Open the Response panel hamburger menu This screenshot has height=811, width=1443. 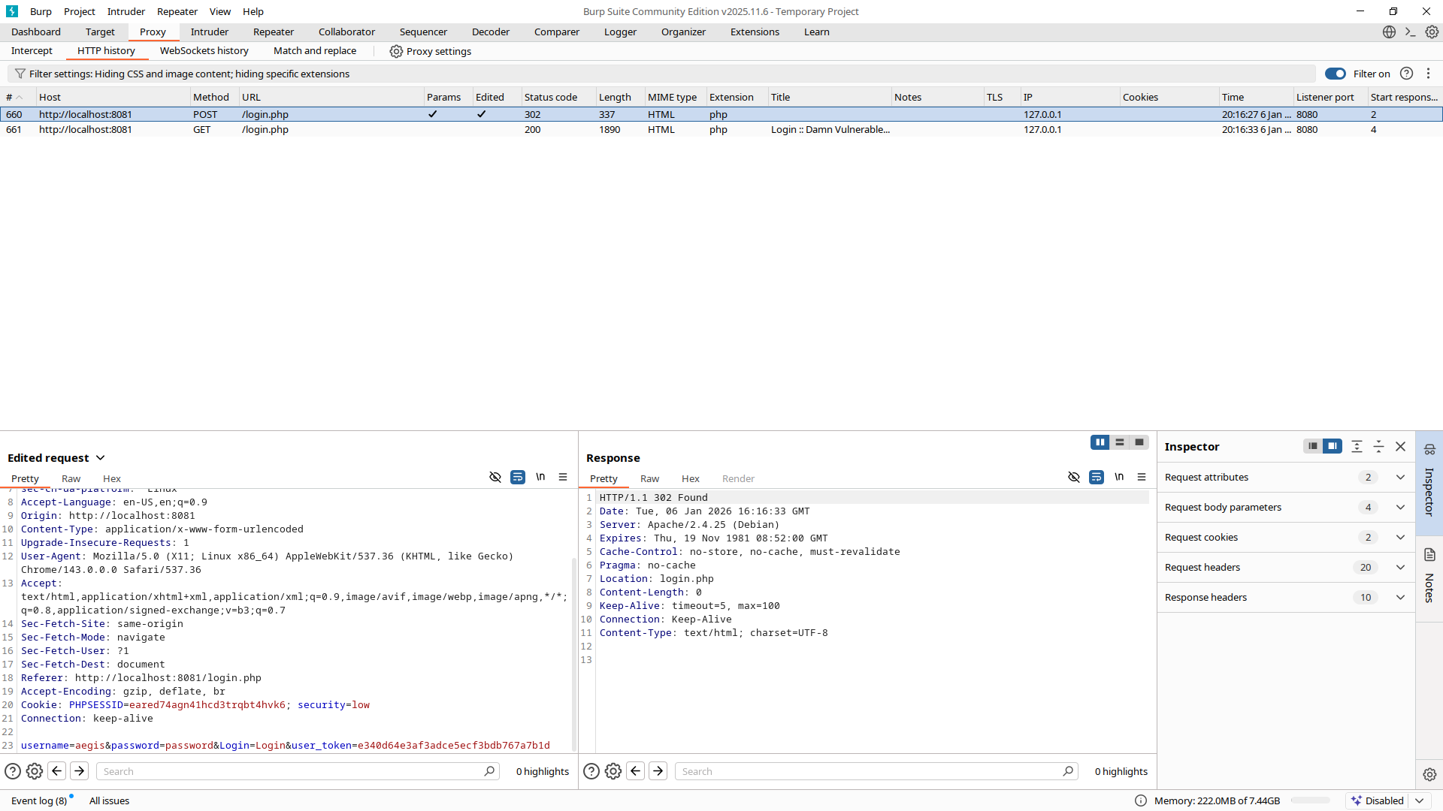(x=1142, y=477)
